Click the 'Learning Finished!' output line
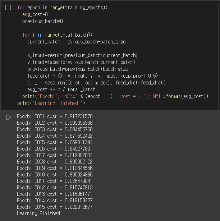 39,214
